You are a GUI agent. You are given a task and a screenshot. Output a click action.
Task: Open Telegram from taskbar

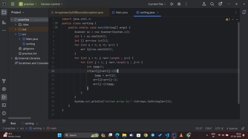point(153,135)
